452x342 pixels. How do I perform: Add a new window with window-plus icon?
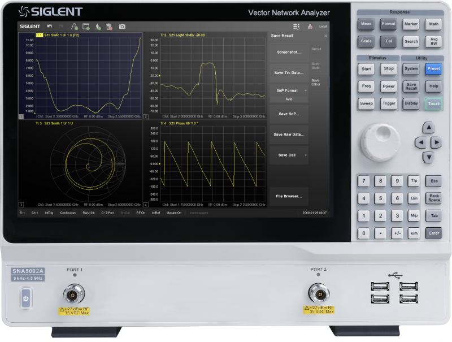pos(86,27)
